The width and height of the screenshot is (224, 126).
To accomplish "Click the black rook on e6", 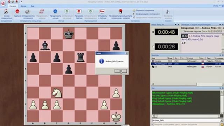I will point(80,57).
